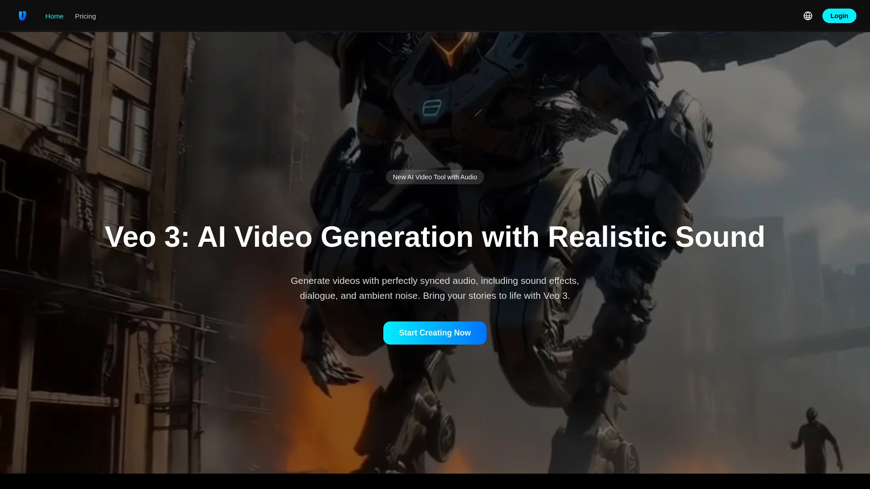Click the 'New AI Video Tool with Audio' badge
Viewport: 870px width, 489px height.
(x=435, y=177)
